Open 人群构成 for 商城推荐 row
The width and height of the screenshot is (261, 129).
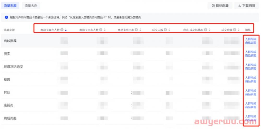click(251, 39)
